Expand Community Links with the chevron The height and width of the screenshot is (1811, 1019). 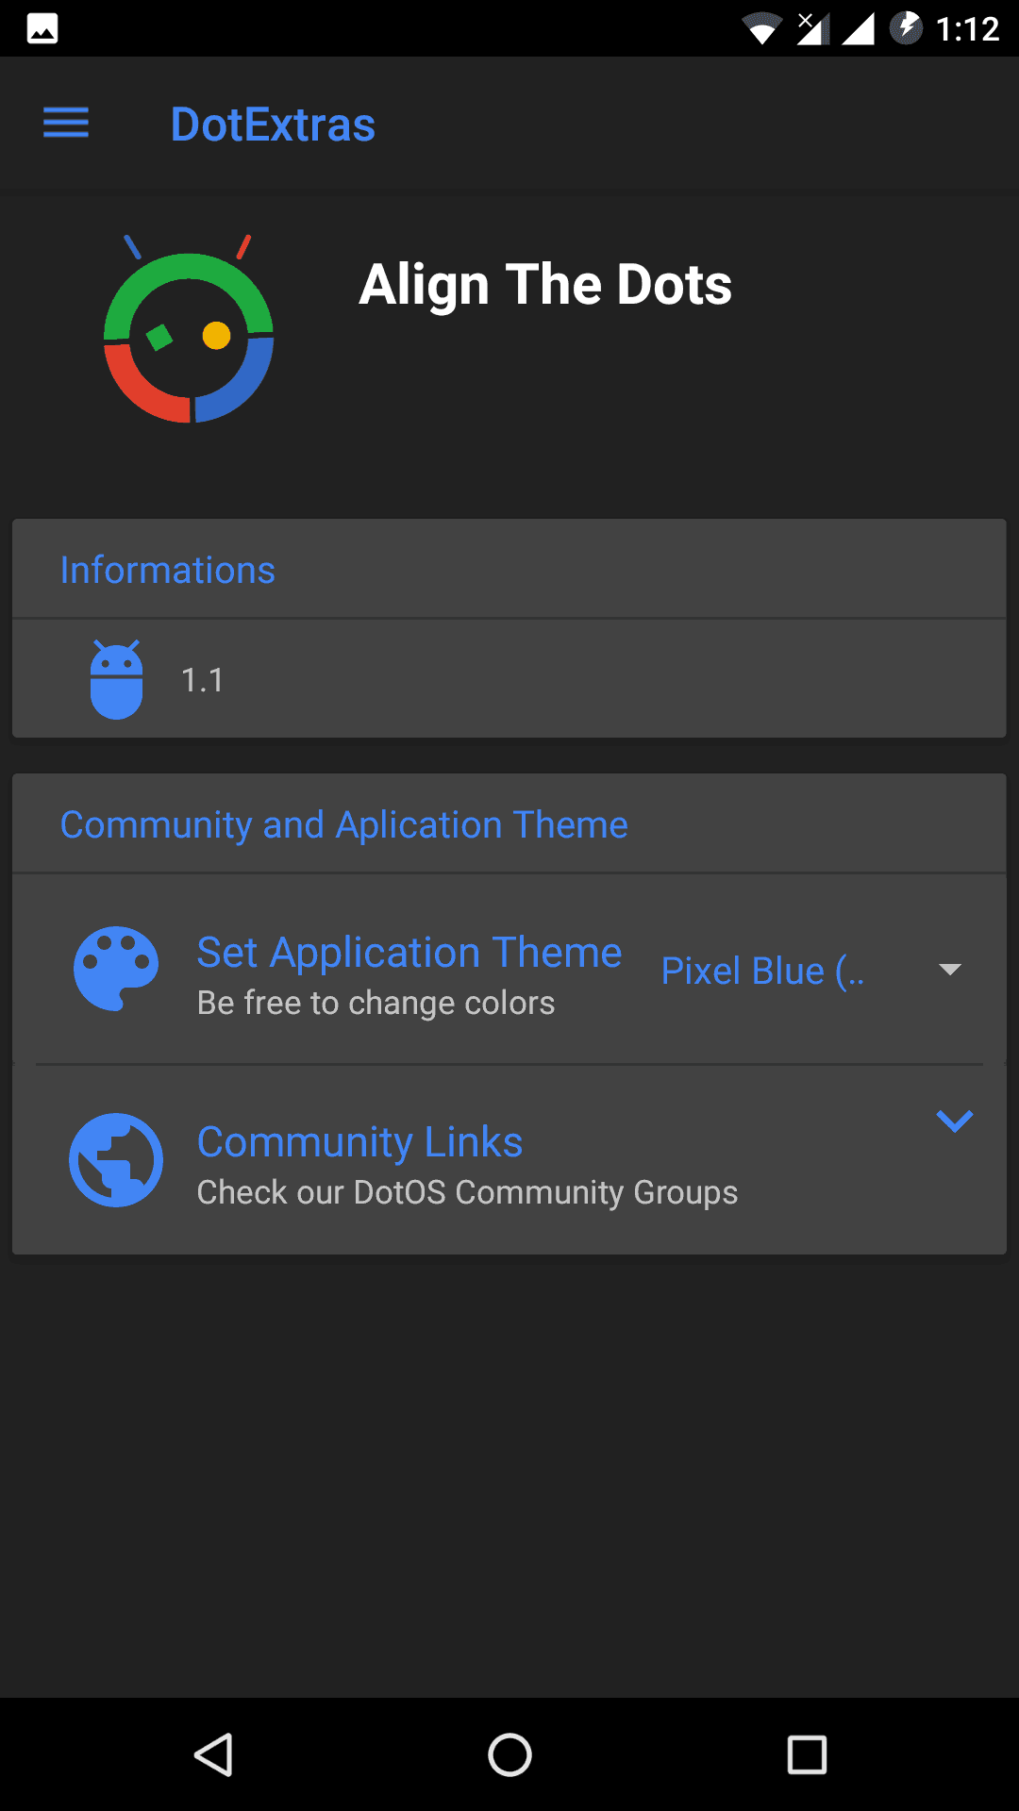pyautogui.click(x=955, y=1121)
